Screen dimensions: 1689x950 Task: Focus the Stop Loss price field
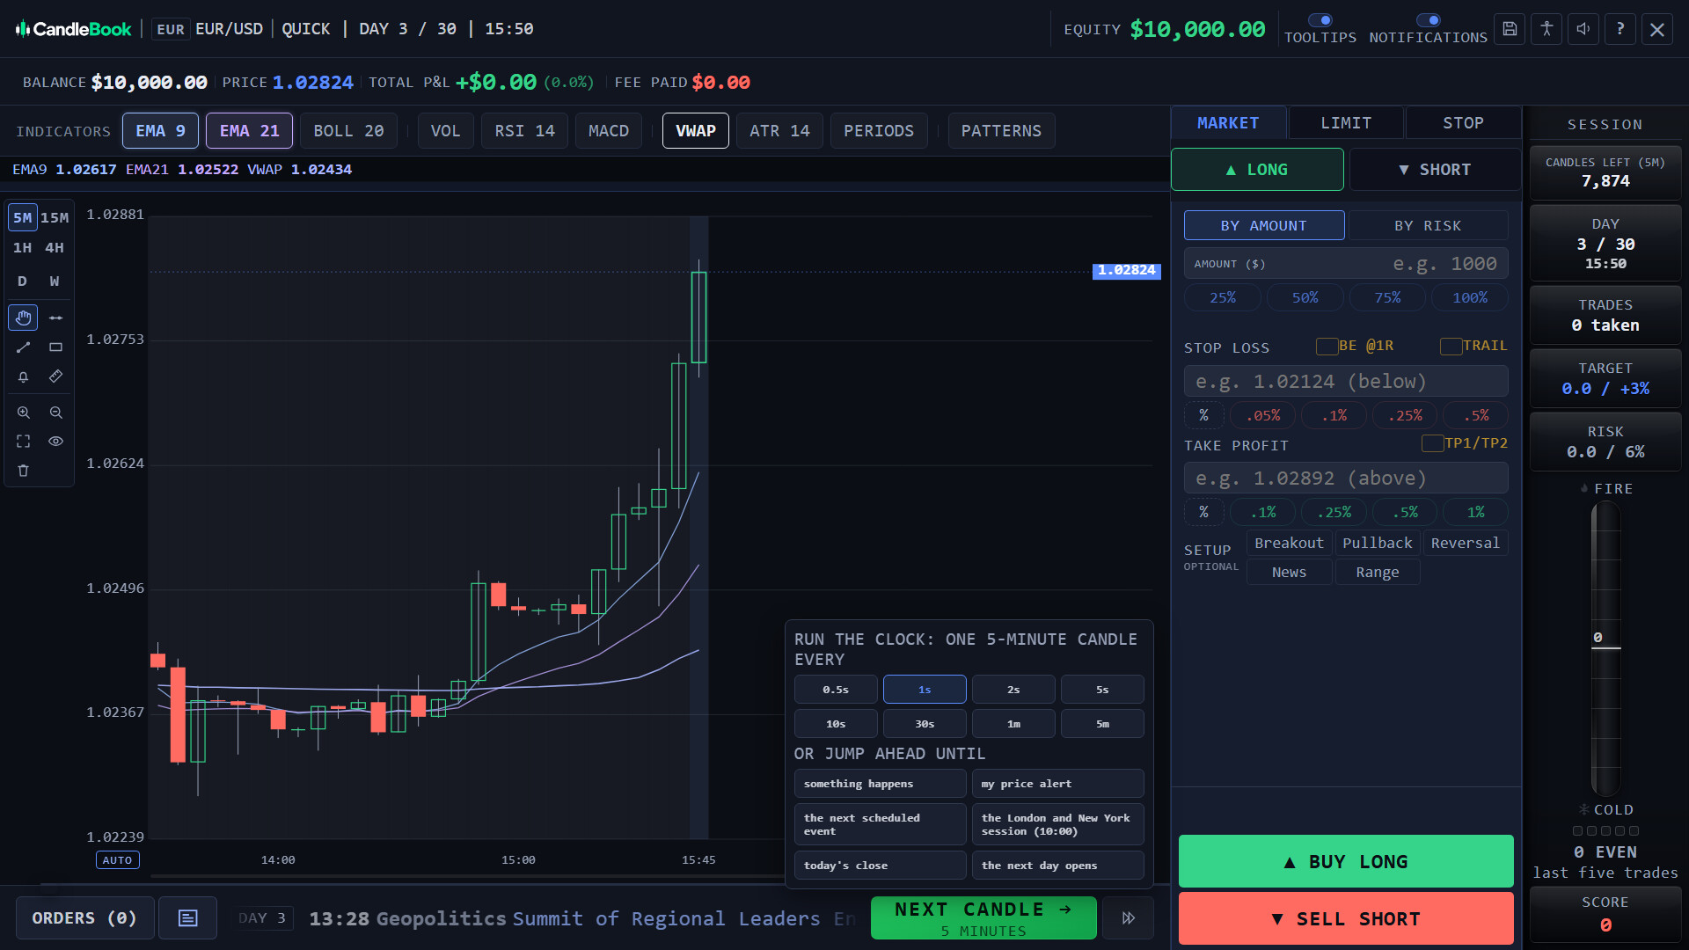[x=1346, y=382]
